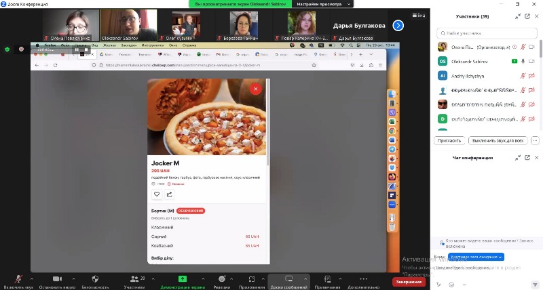Click the shared browser URL bar
The height and width of the screenshot is (290, 543).
[x=204, y=65]
